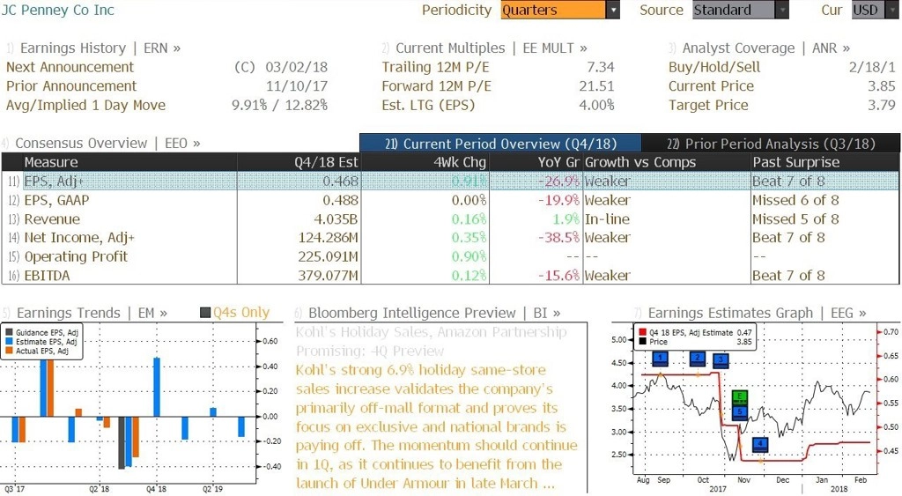Select the EPS, GAAP row
This screenshot has width=902, height=496.
pos(450,200)
